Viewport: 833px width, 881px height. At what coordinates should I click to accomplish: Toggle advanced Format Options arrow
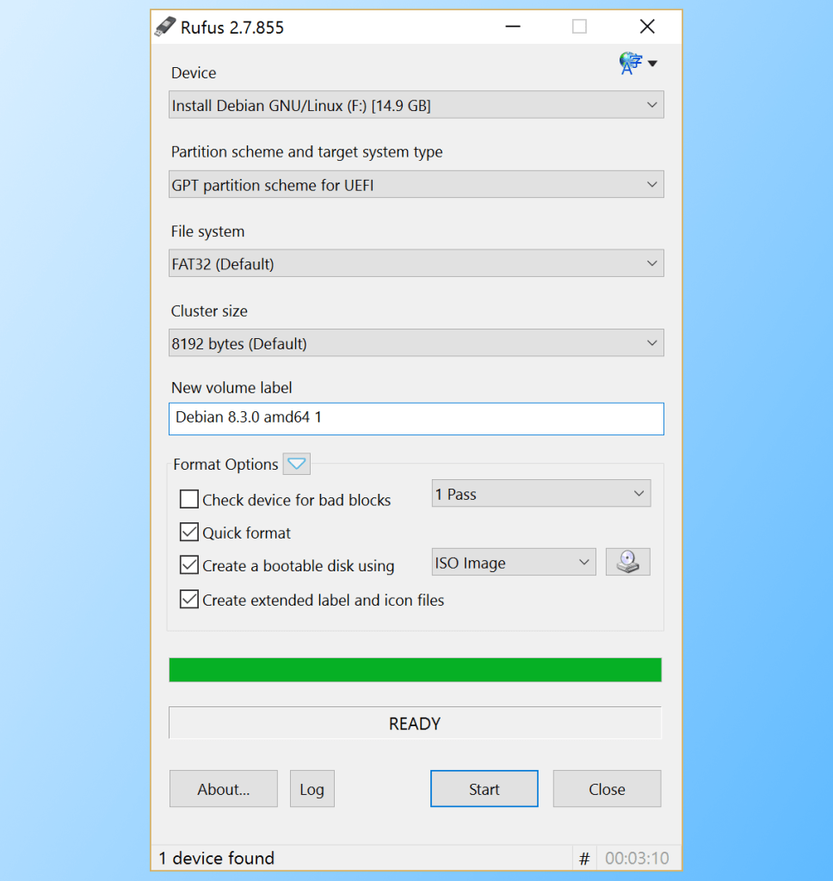(x=296, y=464)
